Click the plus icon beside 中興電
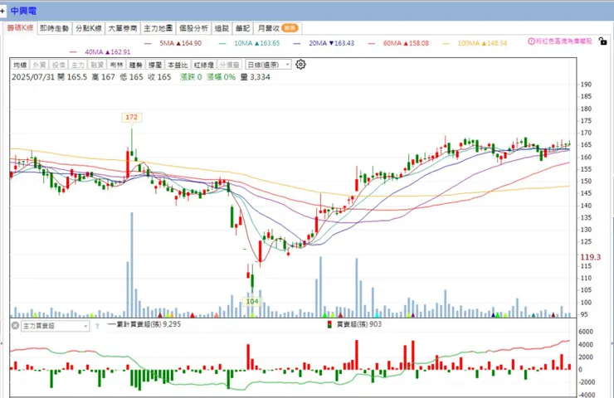Image resolution: width=614 pixels, height=398 pixels. (2, 11)
